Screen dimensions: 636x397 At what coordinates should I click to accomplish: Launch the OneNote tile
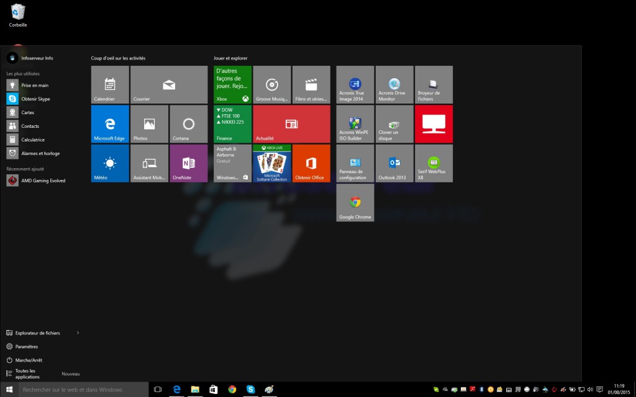coord(189,163)
